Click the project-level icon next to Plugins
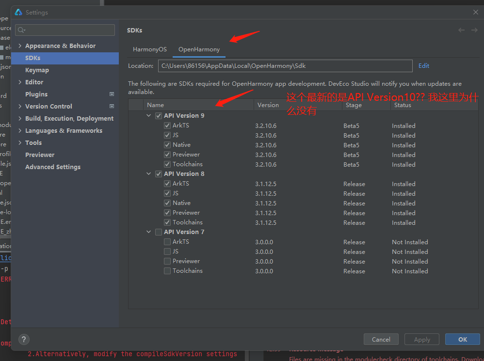Image resolution: width=484 pixels, height=361 pixels. 112,94
